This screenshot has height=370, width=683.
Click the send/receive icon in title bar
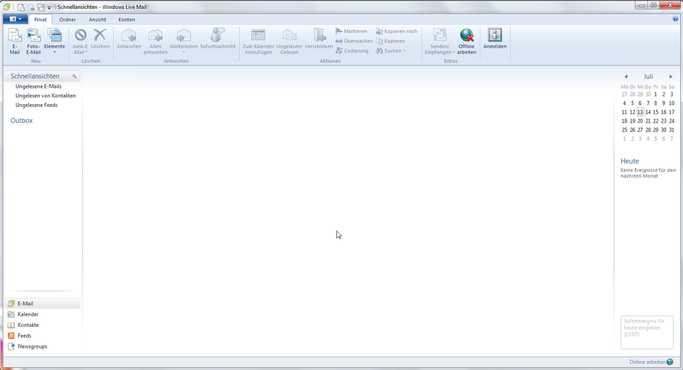[x=40, y=8]
